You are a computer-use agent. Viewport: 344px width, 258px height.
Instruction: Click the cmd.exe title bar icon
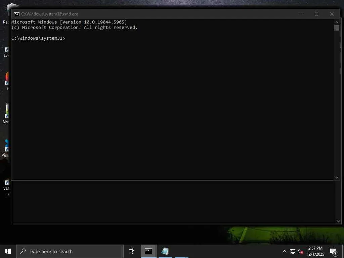tap(17, 14)
